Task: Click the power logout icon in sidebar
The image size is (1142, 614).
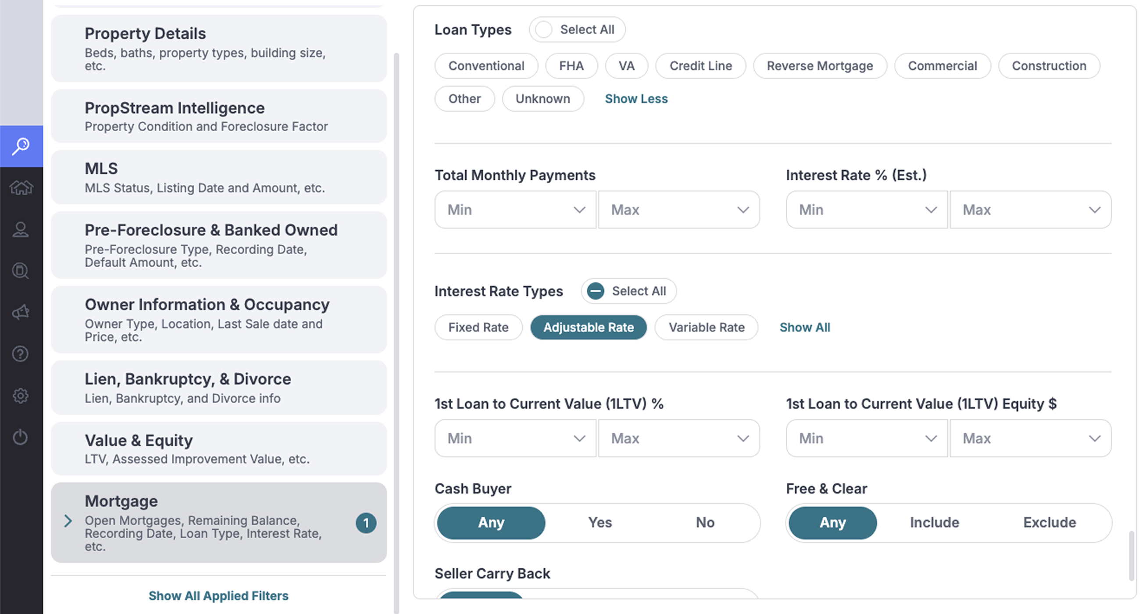Action: (21, 437)
